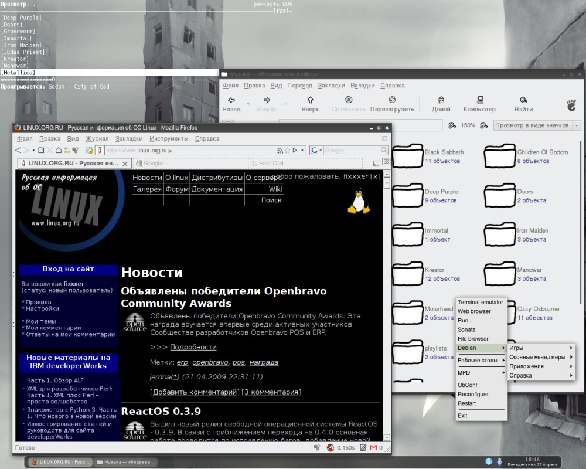Click Компьютер icon in file browser toolbar

[x=480, y=100]
